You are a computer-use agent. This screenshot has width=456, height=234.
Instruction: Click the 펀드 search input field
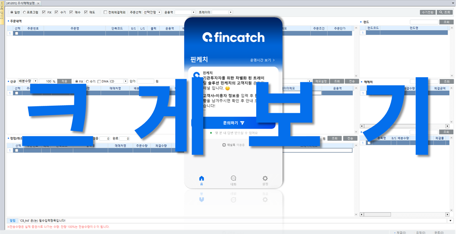pyautogui.click(x=424, y=22)
